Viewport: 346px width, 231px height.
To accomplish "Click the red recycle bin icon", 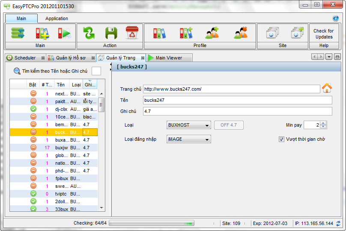I will [x=132, y=33].
